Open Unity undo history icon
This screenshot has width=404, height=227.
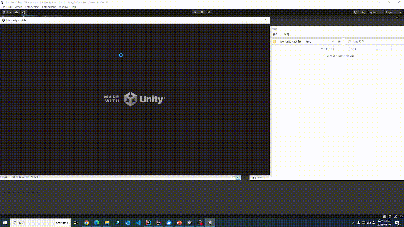[x=356, y=12]
